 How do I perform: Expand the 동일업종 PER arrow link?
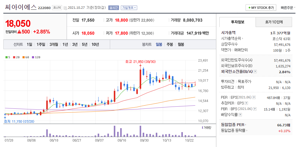click(246, 125)
